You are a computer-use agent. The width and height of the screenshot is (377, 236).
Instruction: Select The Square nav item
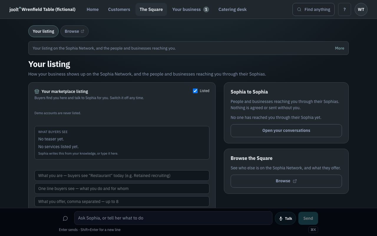pyautogui.click(x=151, y=9)
